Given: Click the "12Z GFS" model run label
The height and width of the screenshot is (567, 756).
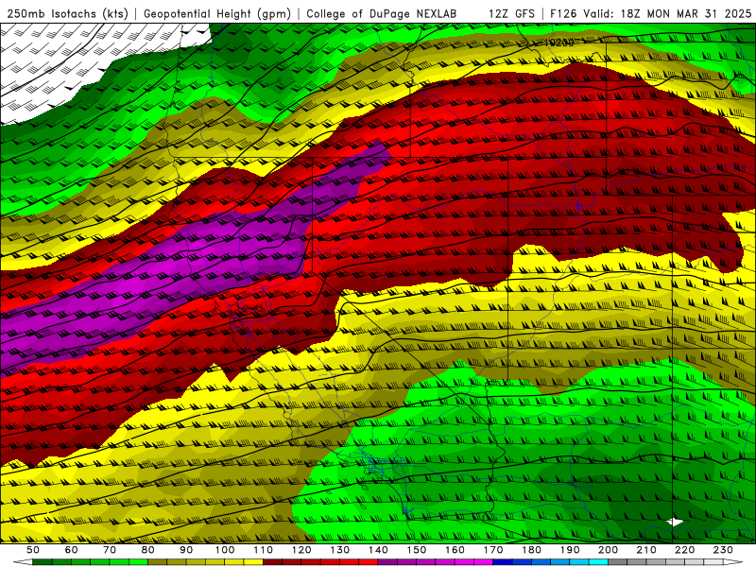Looking at the screenshot, I should point(511,13).
